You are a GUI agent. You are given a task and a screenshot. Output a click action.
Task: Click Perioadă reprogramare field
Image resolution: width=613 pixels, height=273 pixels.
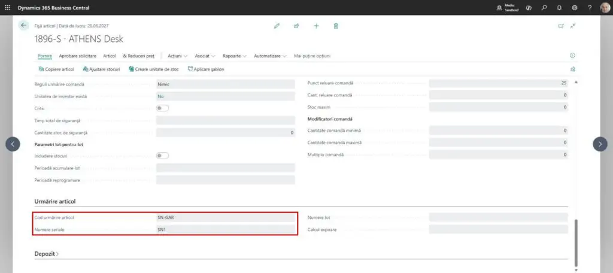[x=226, y=180]
